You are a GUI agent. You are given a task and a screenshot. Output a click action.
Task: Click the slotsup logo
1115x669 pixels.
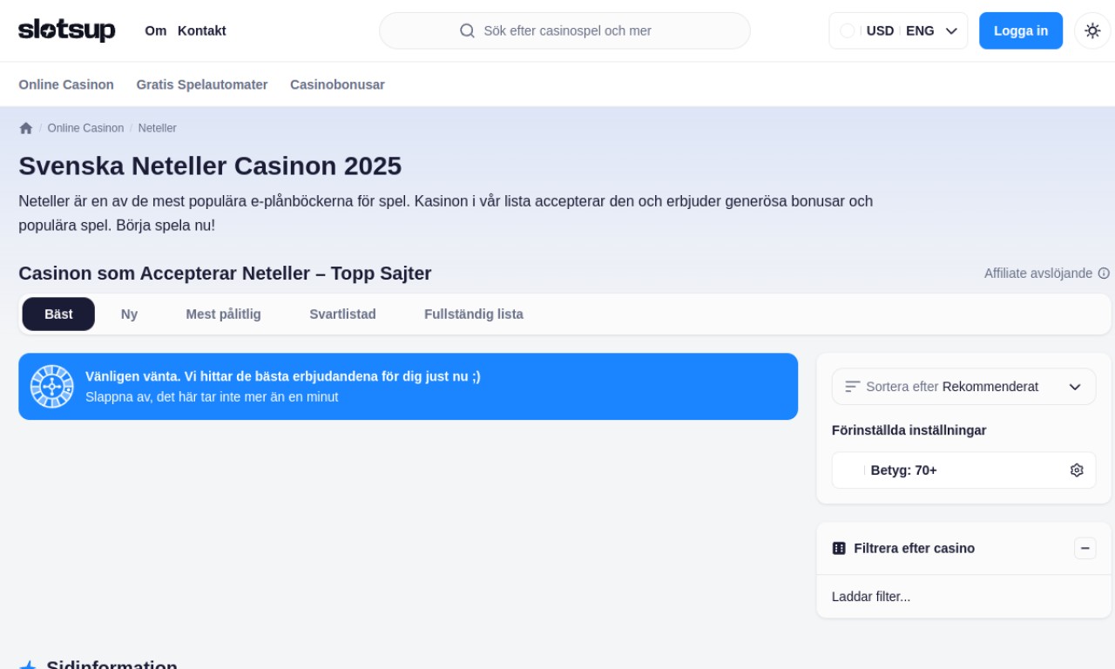coord(66,30)
